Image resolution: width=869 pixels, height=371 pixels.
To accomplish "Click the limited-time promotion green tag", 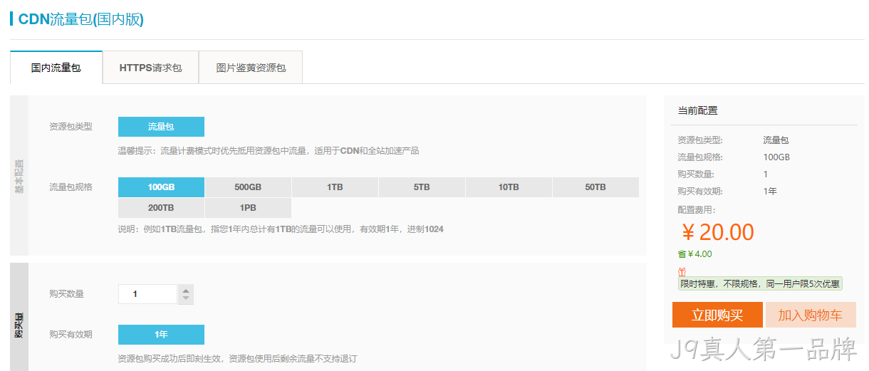I will [x=760, y=283].
